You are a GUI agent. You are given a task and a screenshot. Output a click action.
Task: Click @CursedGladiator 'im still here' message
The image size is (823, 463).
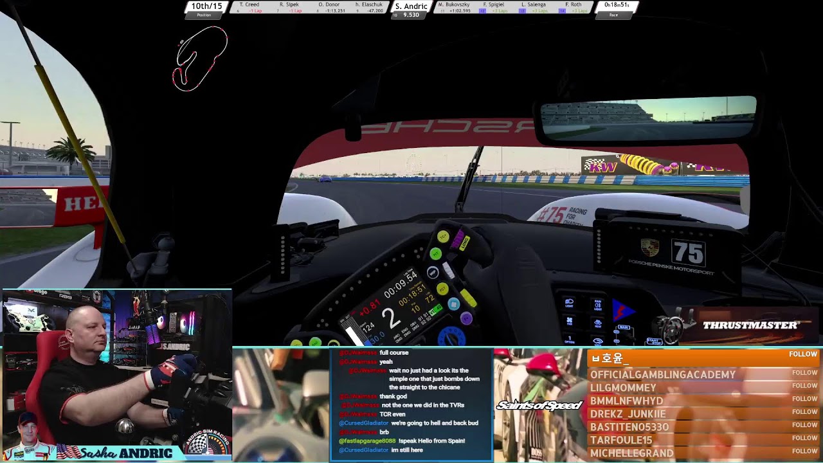coord(381,450)
